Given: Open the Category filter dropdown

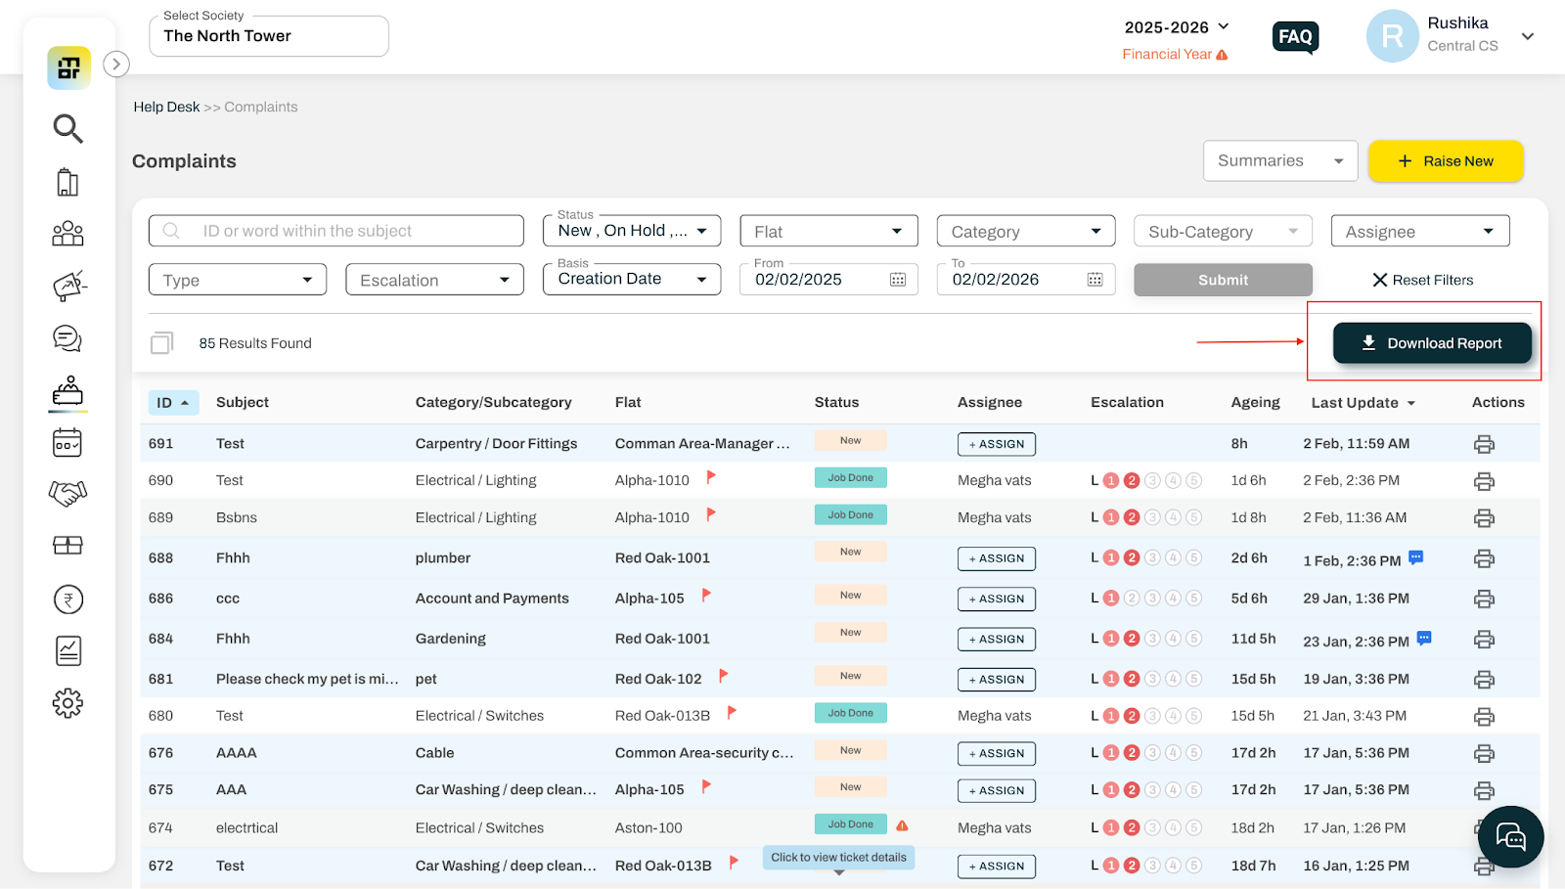Looking at the screenshot, I should (x=1026, y=231).
